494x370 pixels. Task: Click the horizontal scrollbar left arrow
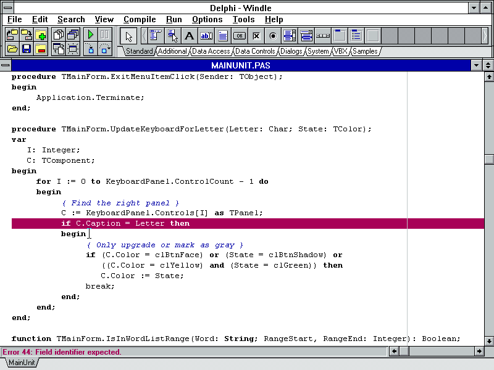394,351
